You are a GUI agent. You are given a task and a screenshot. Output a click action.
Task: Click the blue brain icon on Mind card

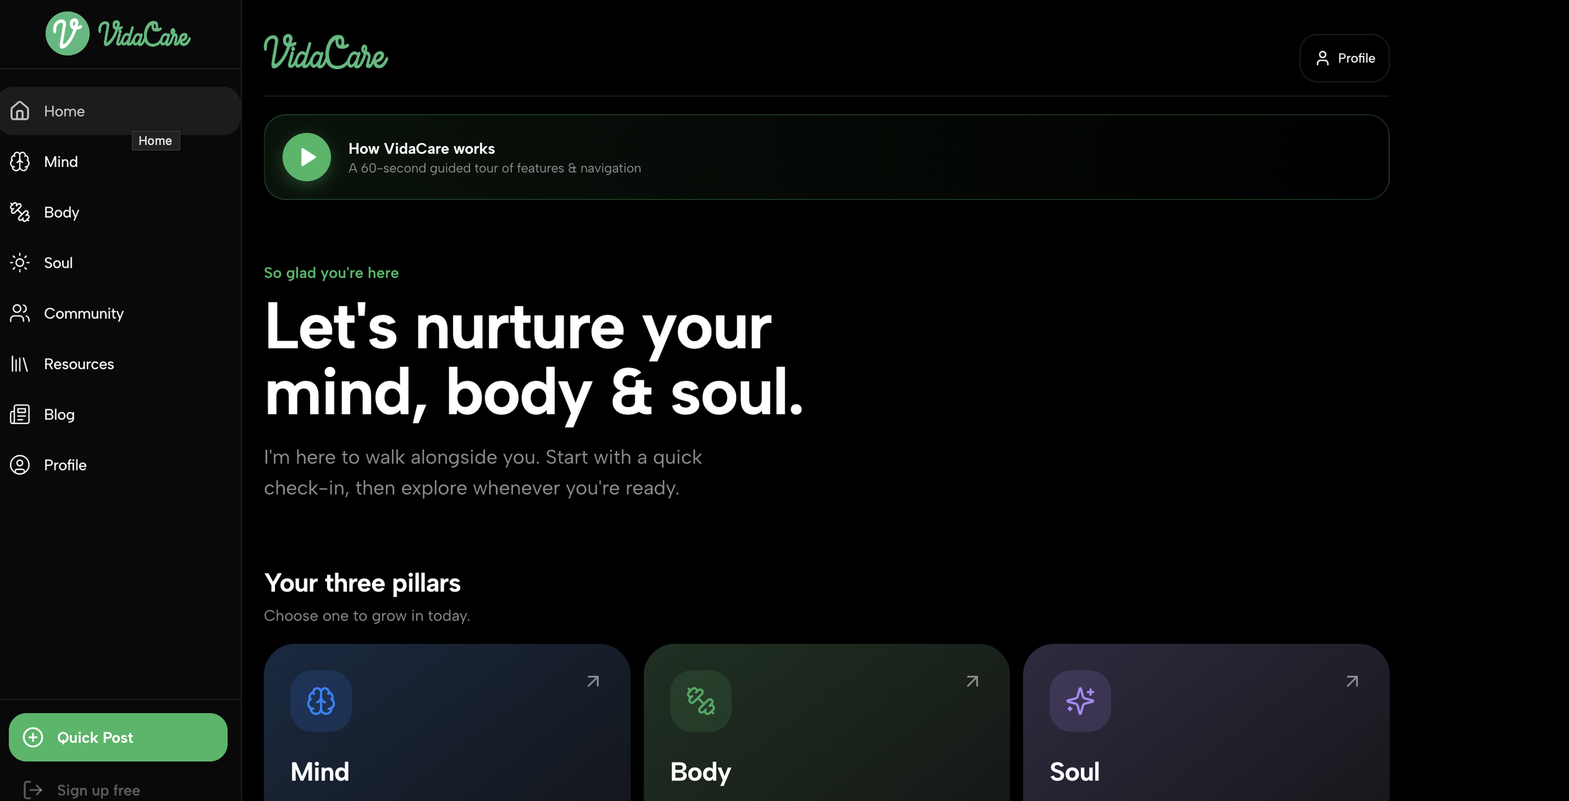coord(321,701)
